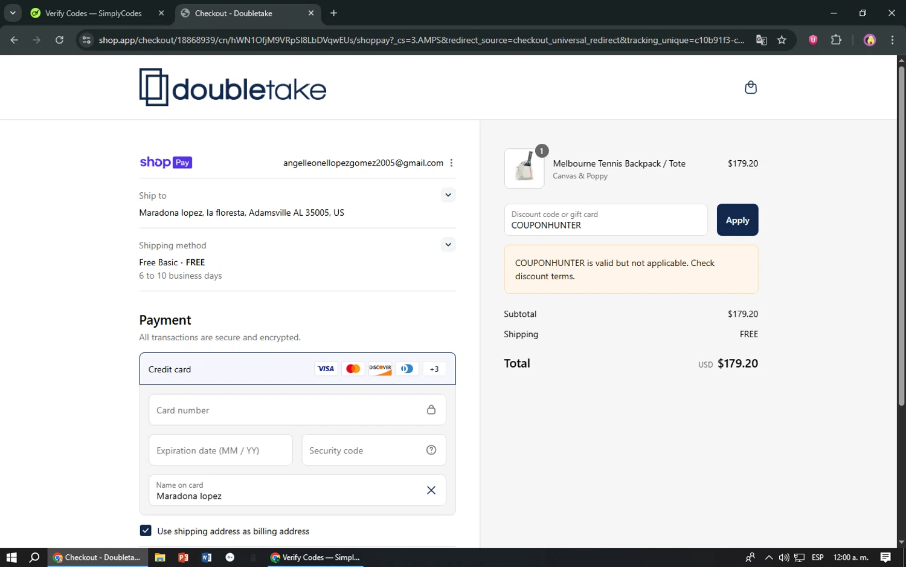Screen dimensions: 906x567
Task: Click the Melbourne Tennis Backpack thumbnail
Action: pos(524,168)
